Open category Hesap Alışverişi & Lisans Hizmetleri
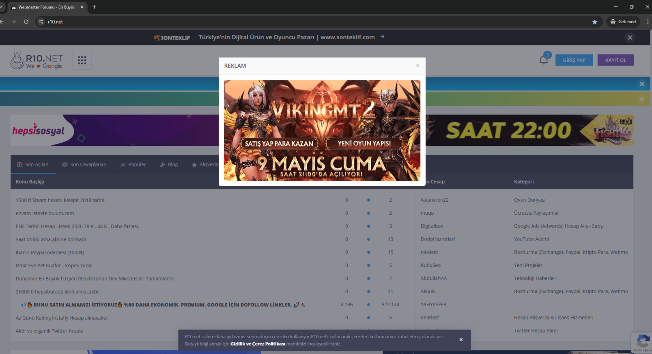 [x=553, y=318]
